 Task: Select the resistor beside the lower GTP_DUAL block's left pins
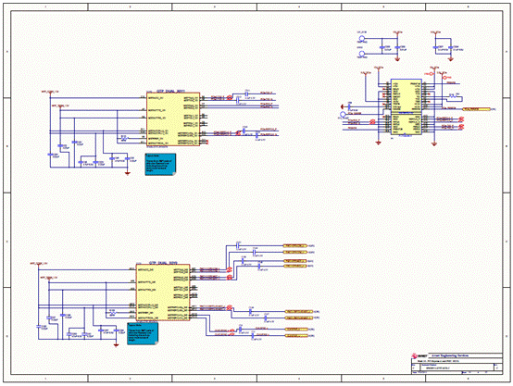[112, 312]
